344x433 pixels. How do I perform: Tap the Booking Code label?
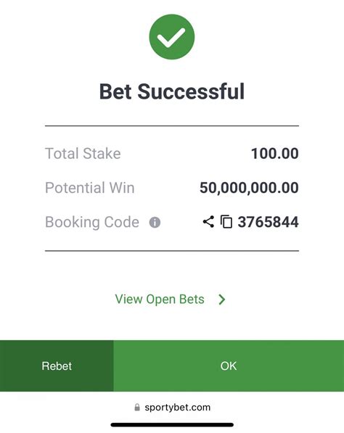point(92,222)
